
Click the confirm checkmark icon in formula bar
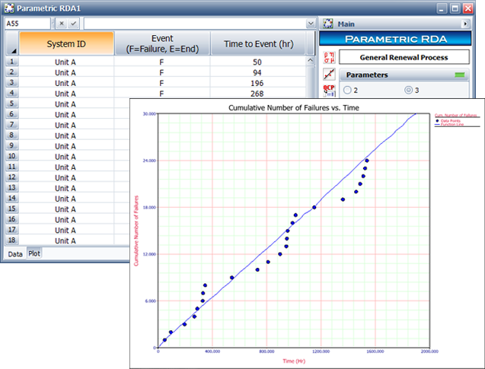click(73, 24)
